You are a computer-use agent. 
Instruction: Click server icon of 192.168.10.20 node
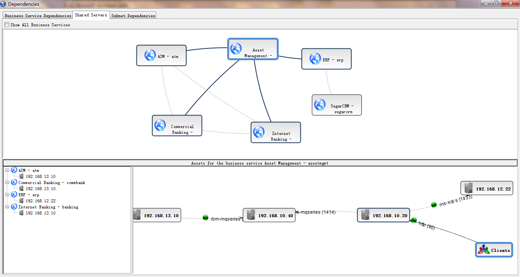pos(365,215)
